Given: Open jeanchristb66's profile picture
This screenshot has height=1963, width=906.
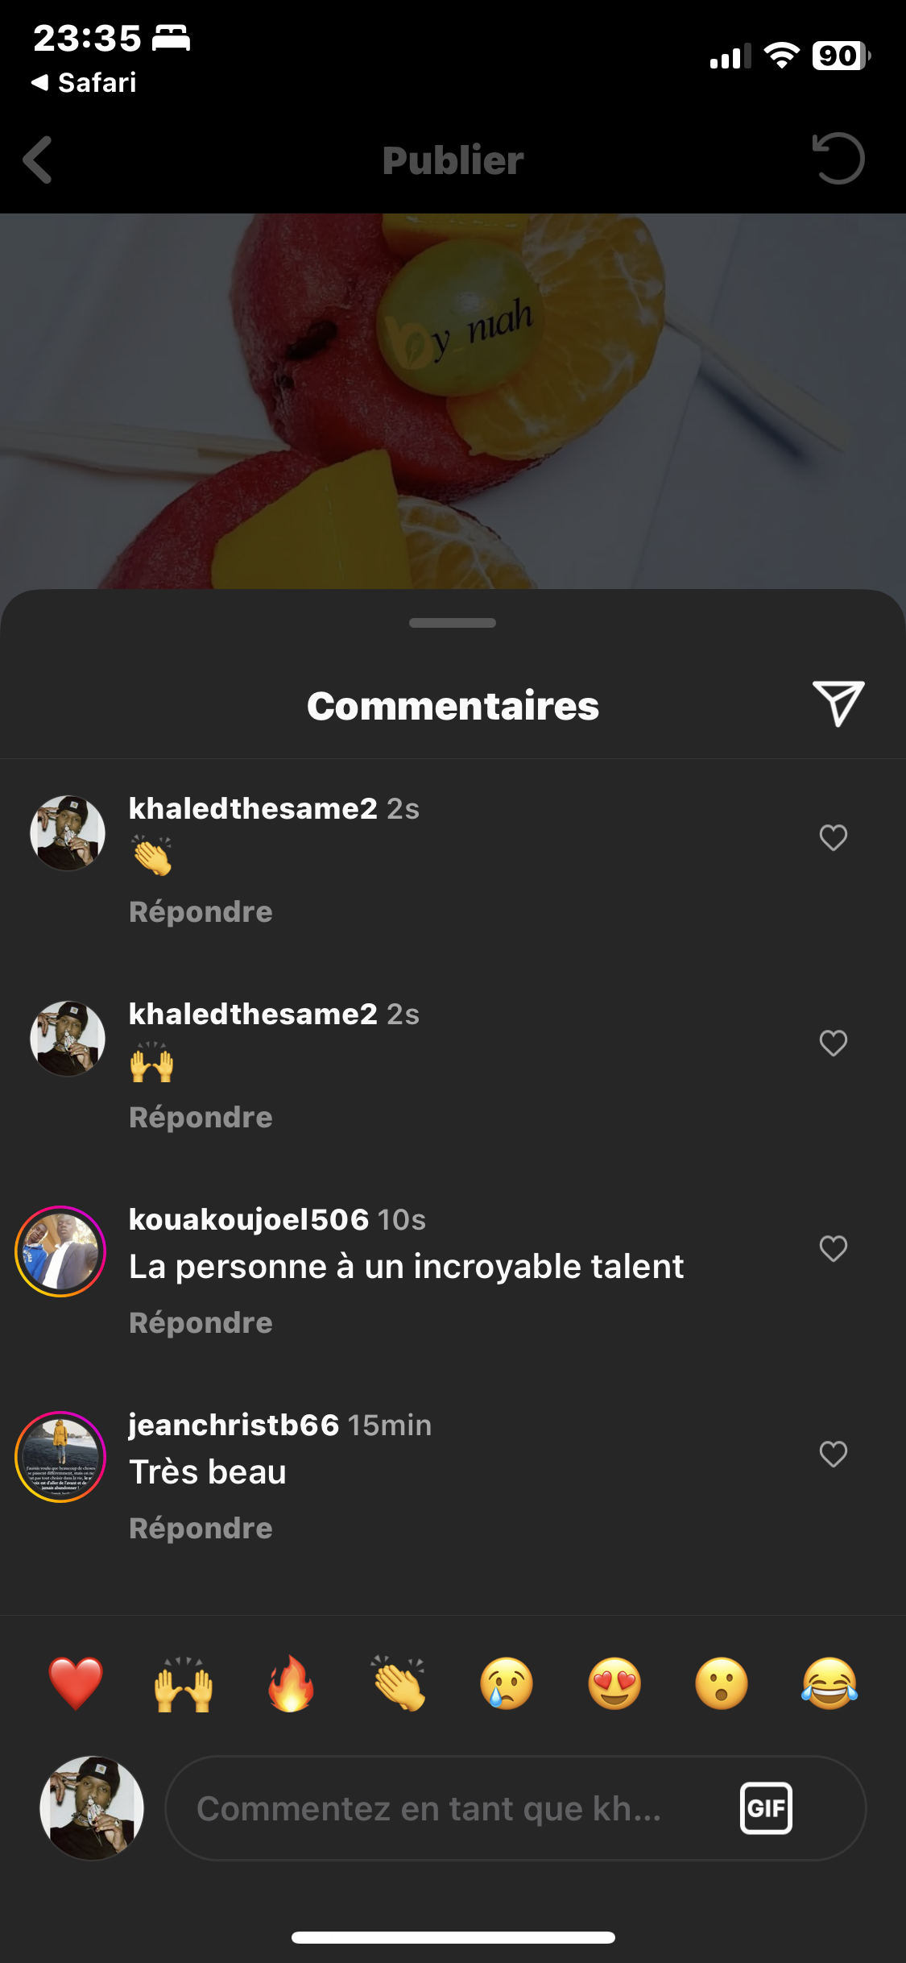Looking at the screenshot, I should (60, 1457).
